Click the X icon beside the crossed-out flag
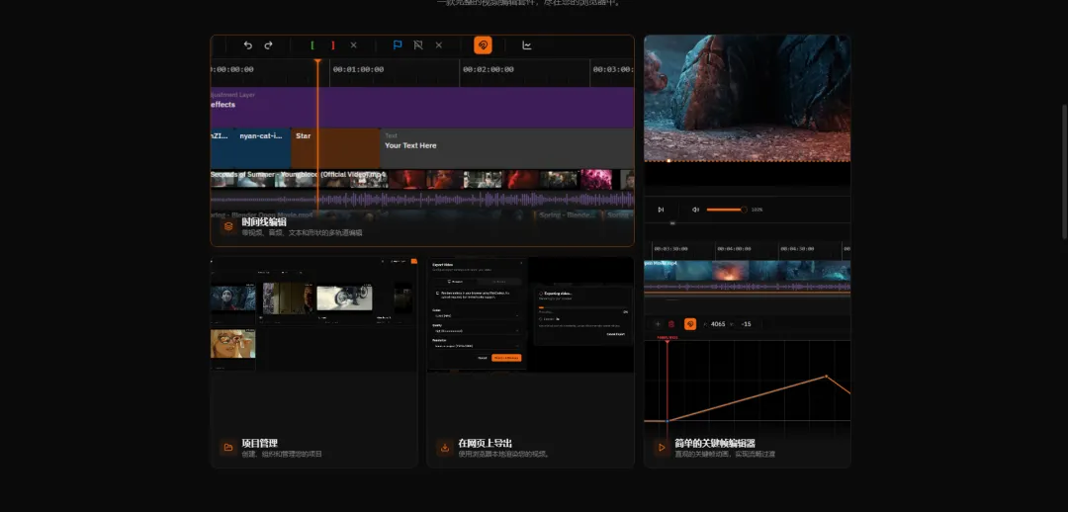Viewport: 1068px width, 512px height. 439,45
